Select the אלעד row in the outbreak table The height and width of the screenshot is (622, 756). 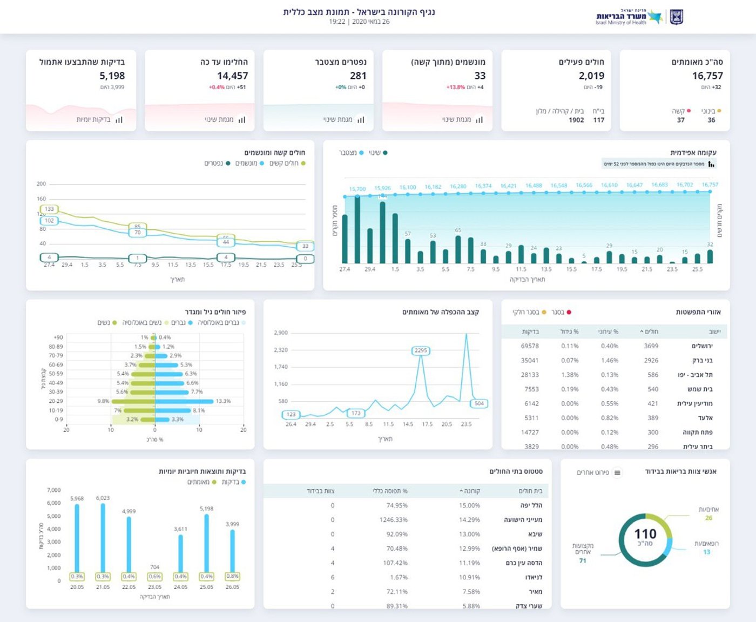(615, 418)
